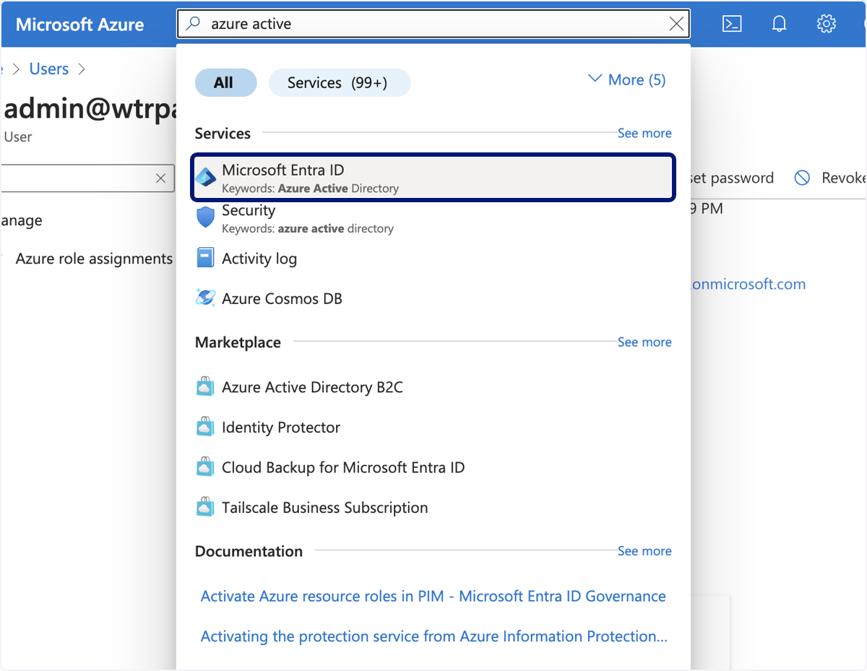
Task: Click the Revoke sessions icon
Action: tap(802, 178)
